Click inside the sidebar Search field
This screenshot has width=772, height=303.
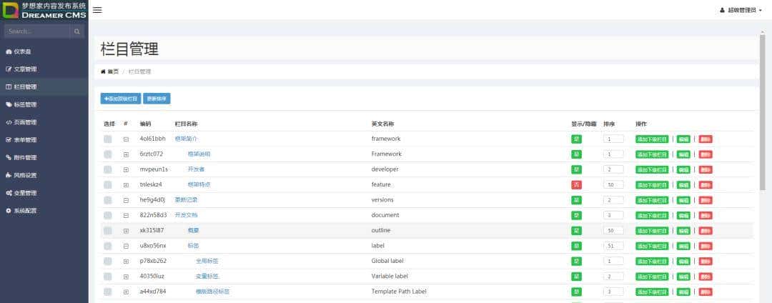[x=37, y=31]
